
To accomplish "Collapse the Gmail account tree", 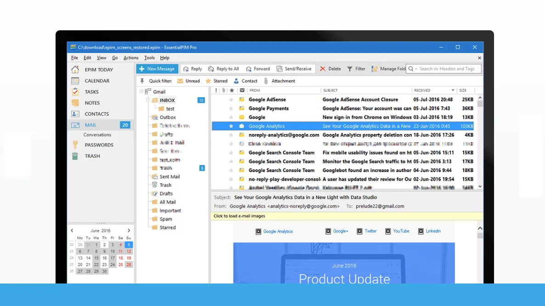I will 141,92.
